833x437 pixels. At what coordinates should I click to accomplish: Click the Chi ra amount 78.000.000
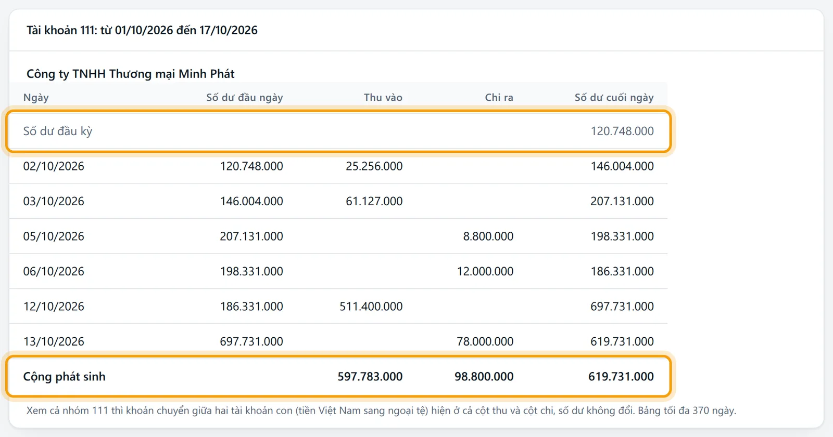(x=485, y=341)
